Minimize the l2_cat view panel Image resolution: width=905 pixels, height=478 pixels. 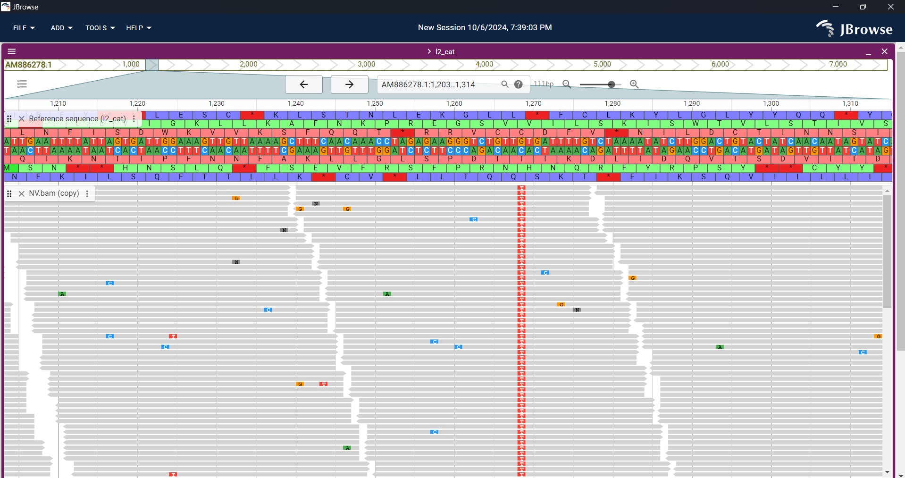[x=868, y=52]
